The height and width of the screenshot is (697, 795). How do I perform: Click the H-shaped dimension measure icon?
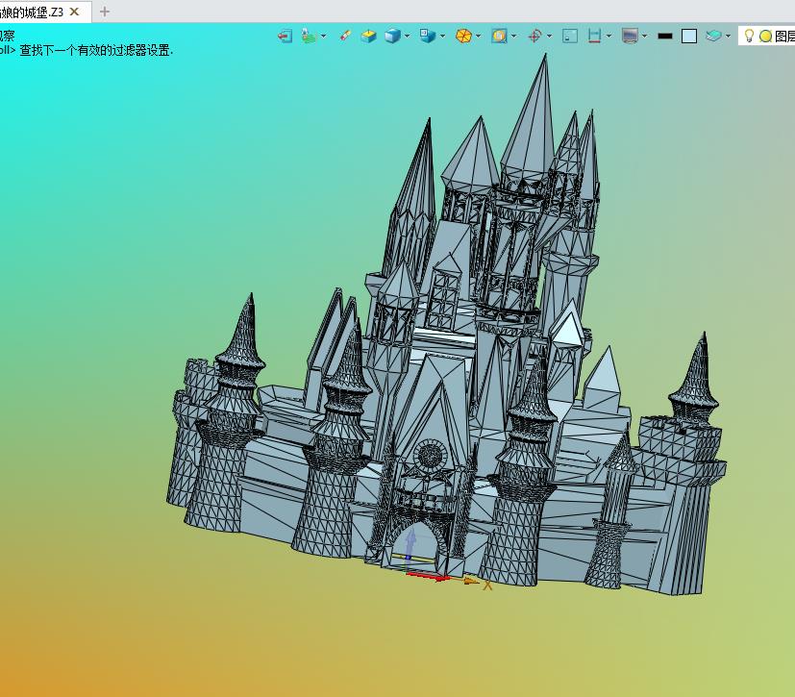[x=594, y=36]
